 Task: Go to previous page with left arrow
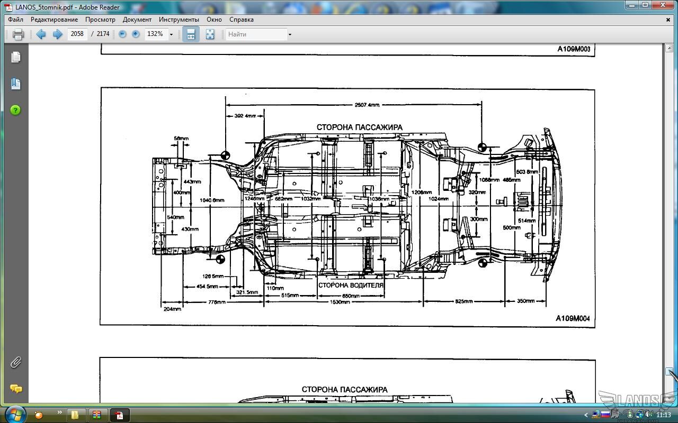pos(41,34)
